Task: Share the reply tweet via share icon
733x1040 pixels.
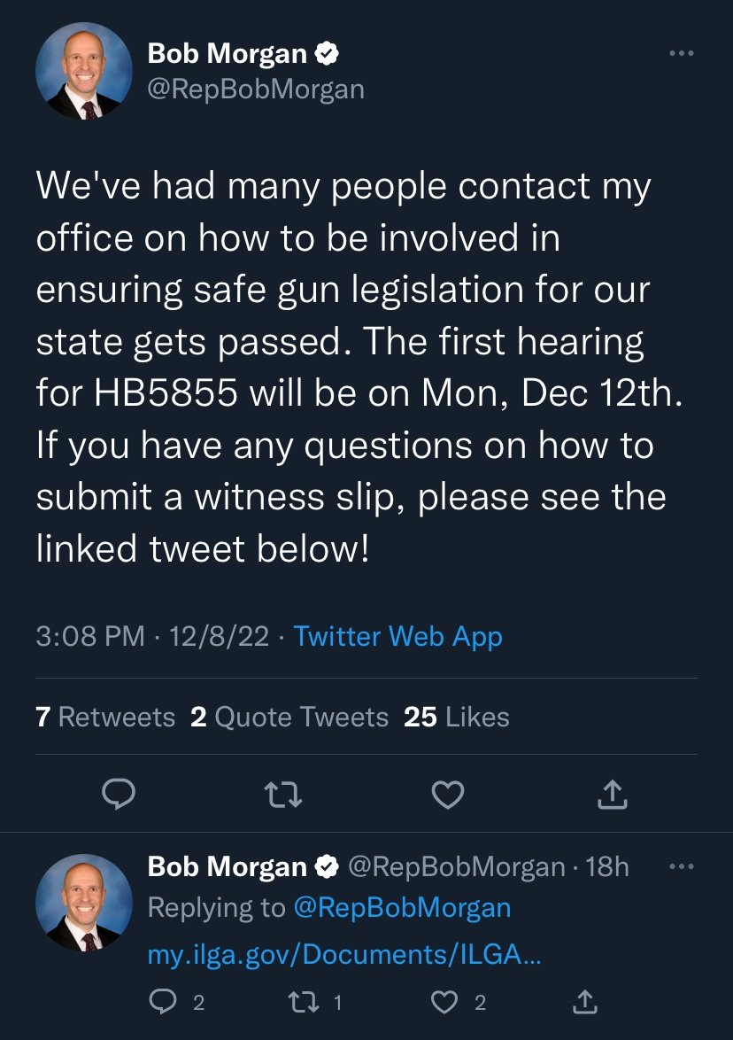Action: [x=584, y=1002]
